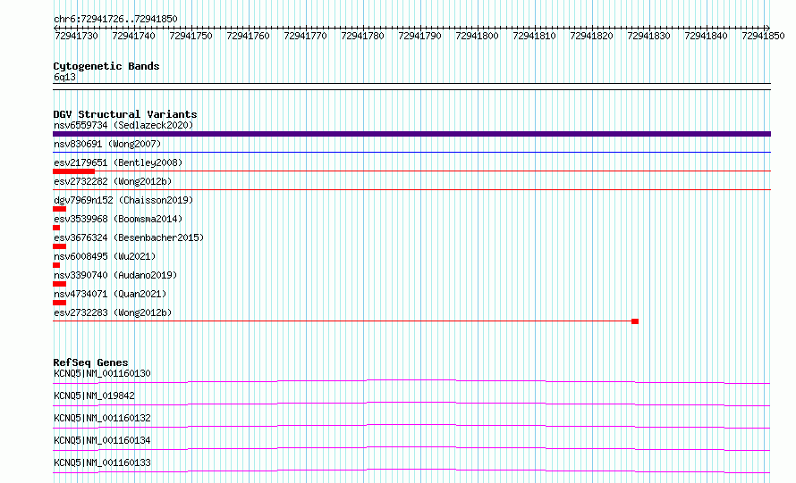Open transcript KCNQ5|NM_001160134
This screenshot has height=483, width=796.
pyautogui.click(x=102, y=440)
